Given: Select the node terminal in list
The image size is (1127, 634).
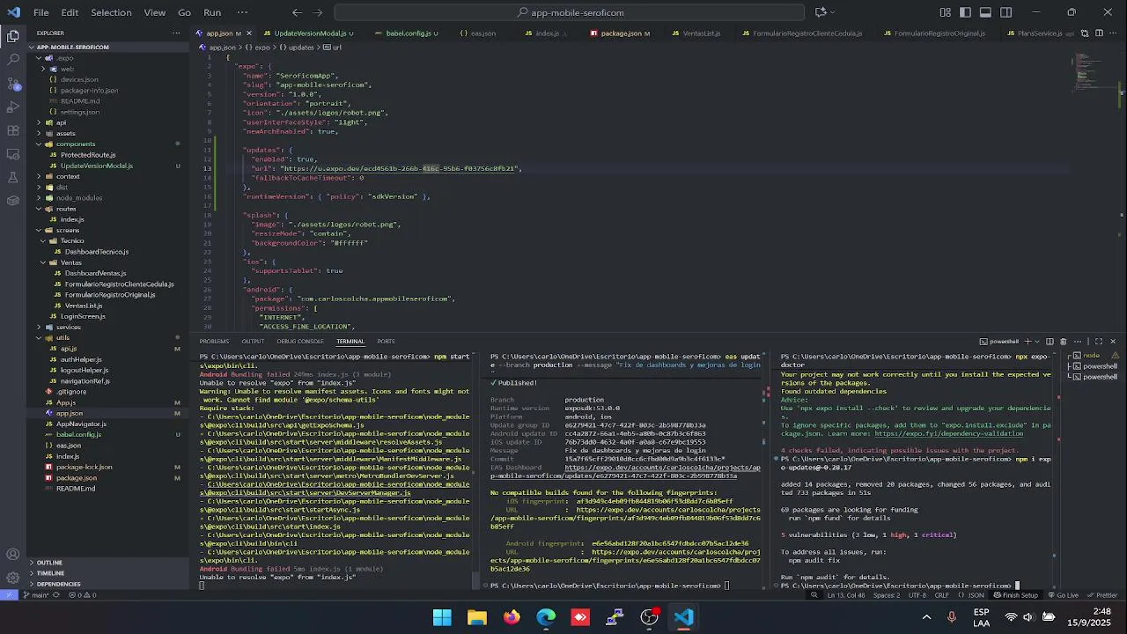Looking at the screenshot, I should (x=1094, y=356).
